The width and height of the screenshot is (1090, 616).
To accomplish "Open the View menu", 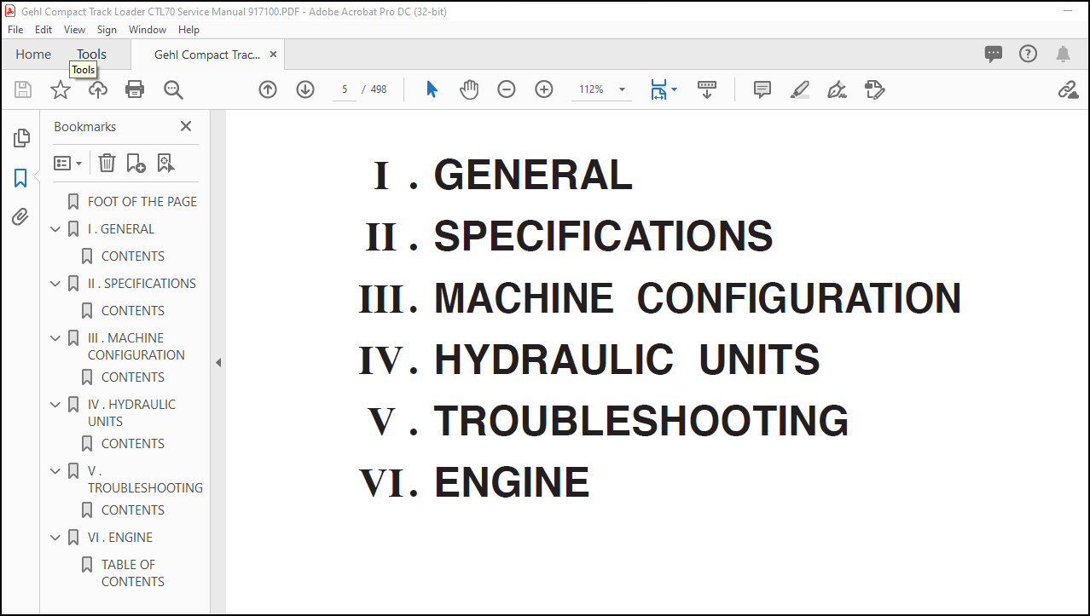I will point(74,29).
